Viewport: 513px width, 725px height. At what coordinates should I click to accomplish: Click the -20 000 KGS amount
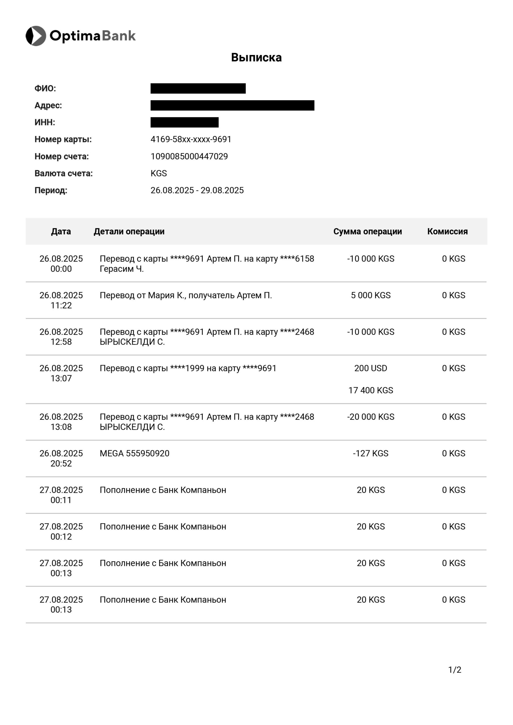(370, 417)
